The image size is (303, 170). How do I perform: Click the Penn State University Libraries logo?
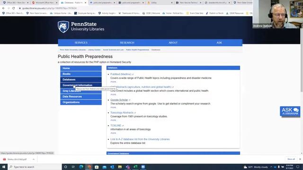(81, 27)
